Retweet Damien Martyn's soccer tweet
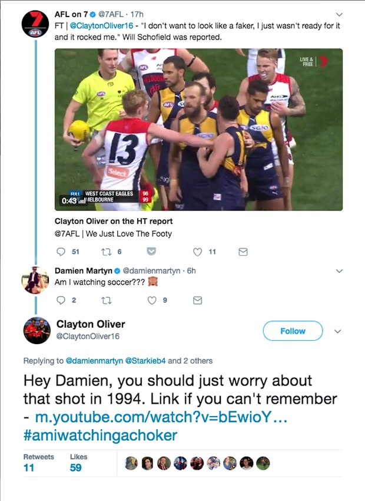 click(x=106, y=301)
